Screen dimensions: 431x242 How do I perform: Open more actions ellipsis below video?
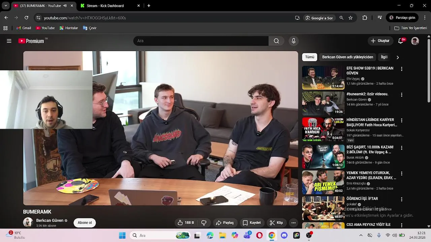[293, 223]
